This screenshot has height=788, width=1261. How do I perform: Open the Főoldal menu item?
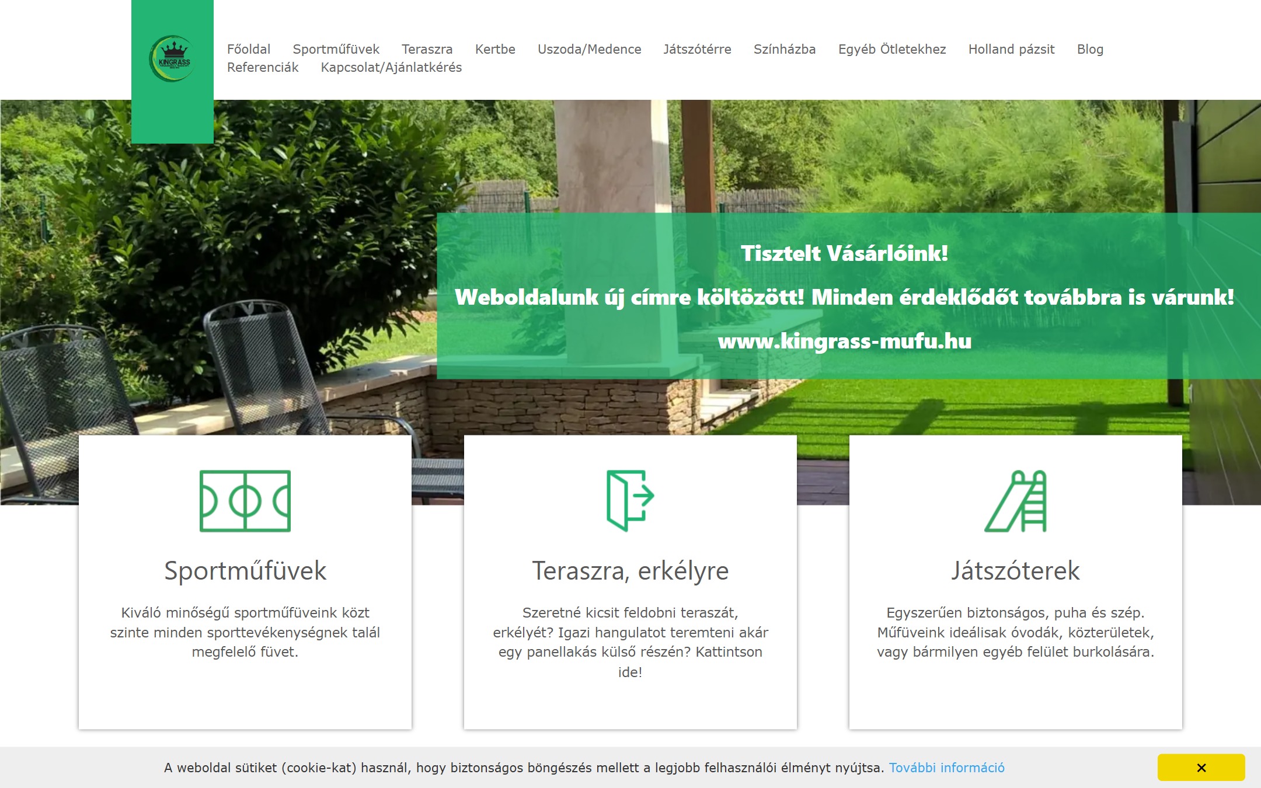pyautogui.click(x=249, y=49)
